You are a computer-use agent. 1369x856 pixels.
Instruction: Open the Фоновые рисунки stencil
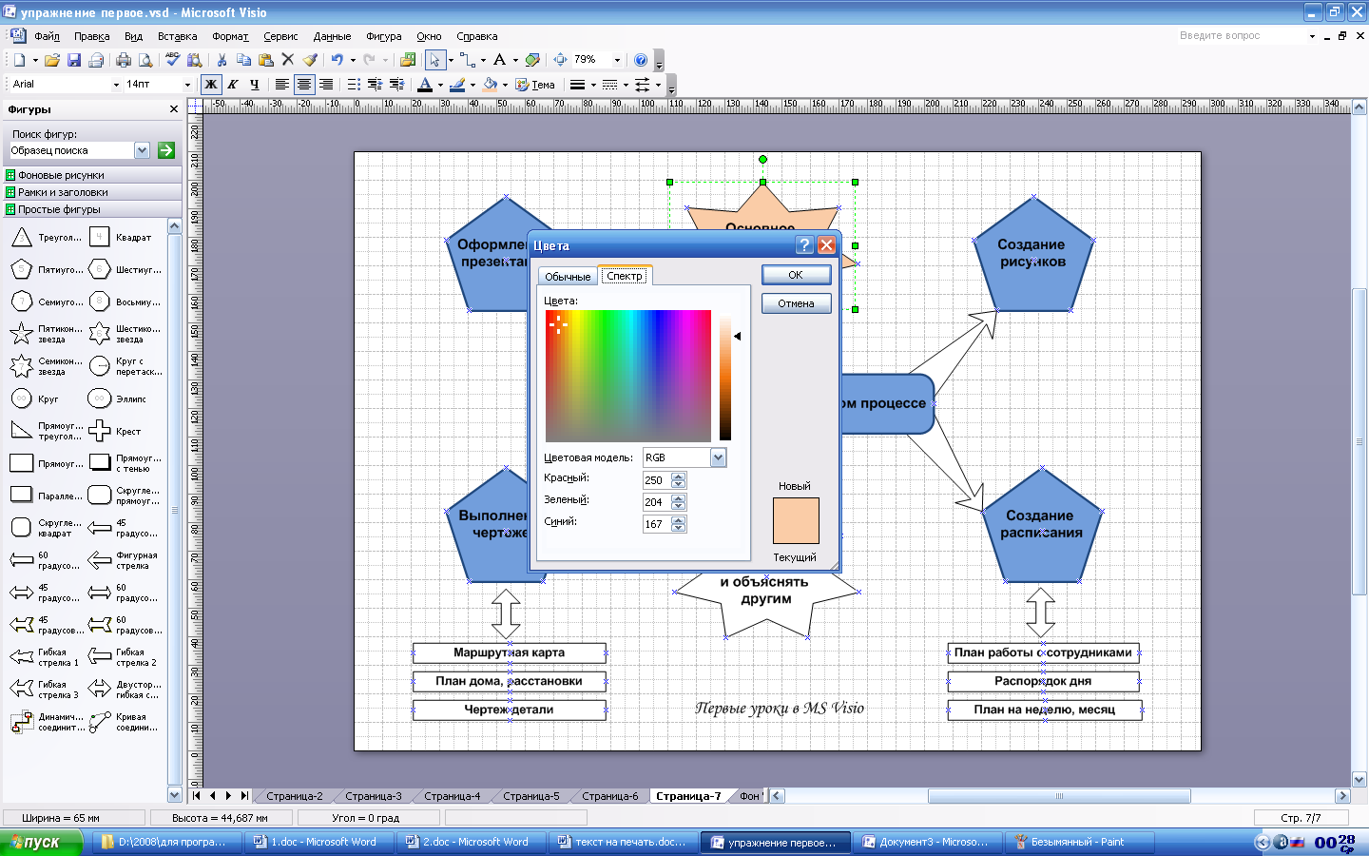tap(91, 175)
